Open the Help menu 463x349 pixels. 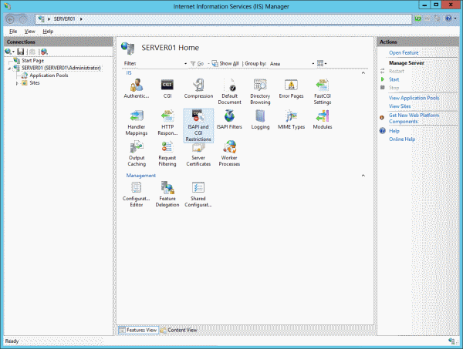48,32
